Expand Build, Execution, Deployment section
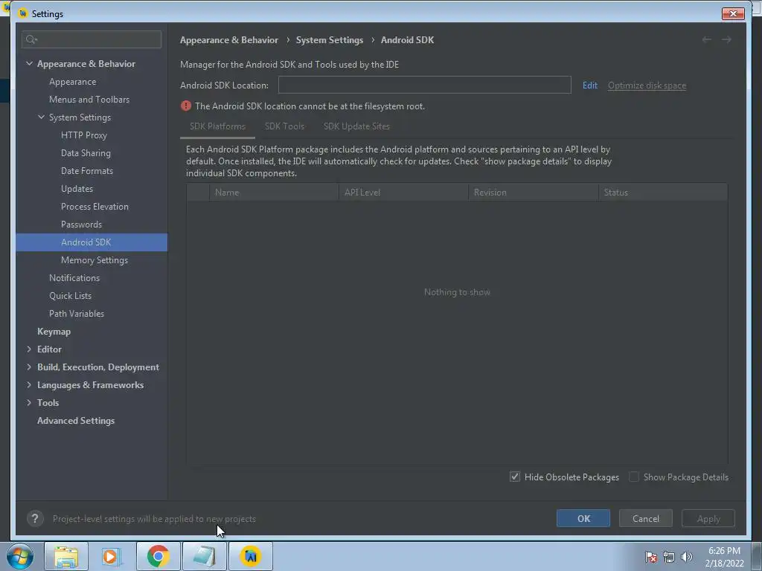Screen dimensions: 762x571 [x=29, y=367]
